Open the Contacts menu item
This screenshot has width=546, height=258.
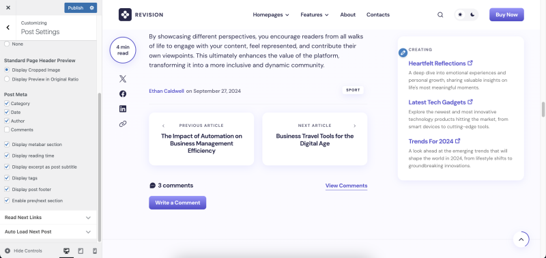[378, 14]
